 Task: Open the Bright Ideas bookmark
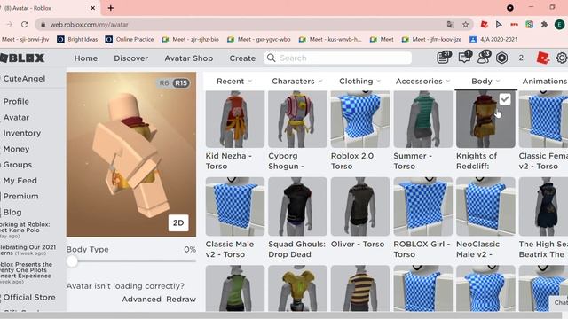point(77,39)
